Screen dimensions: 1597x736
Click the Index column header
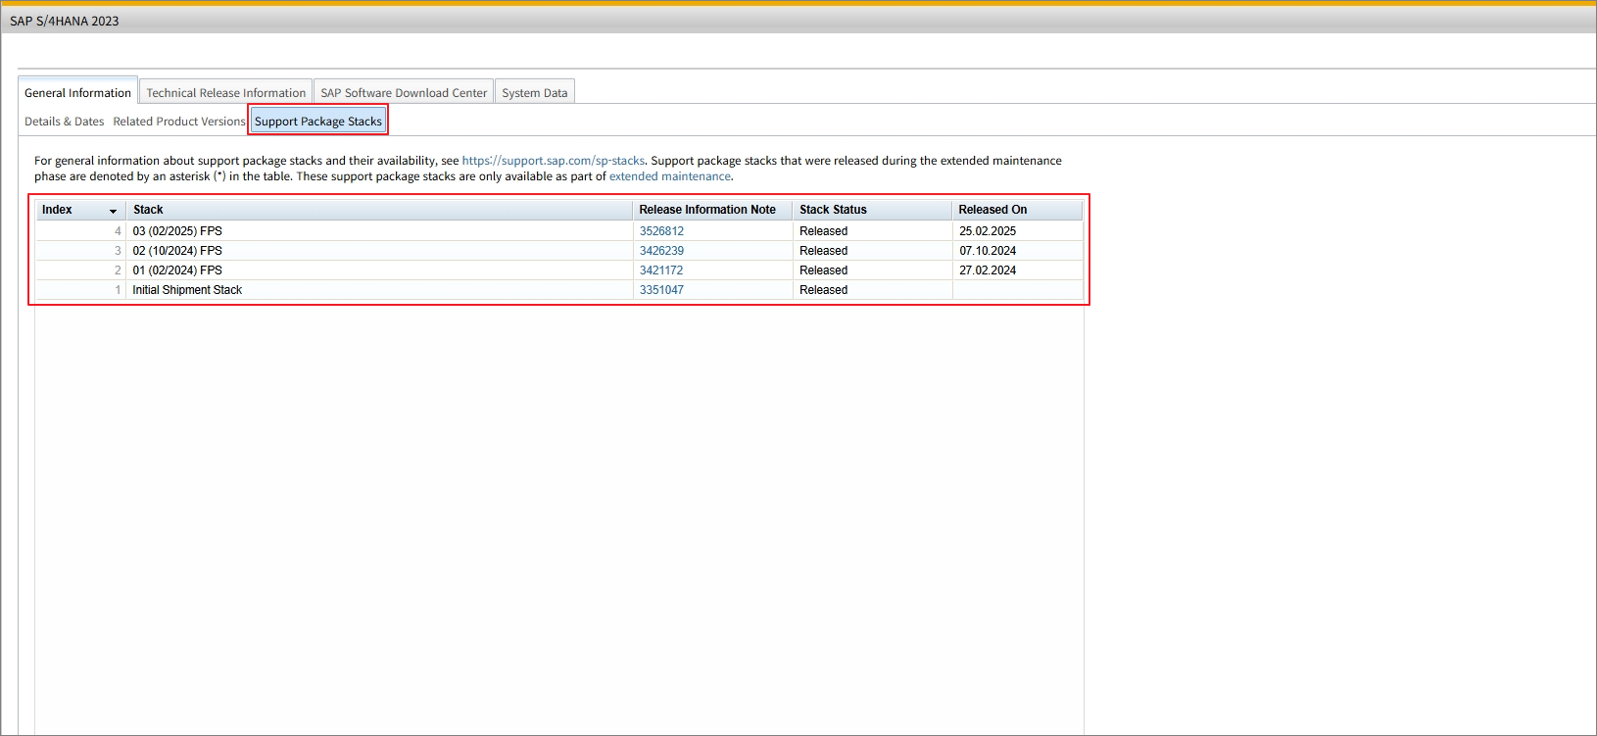click(80, 210)
